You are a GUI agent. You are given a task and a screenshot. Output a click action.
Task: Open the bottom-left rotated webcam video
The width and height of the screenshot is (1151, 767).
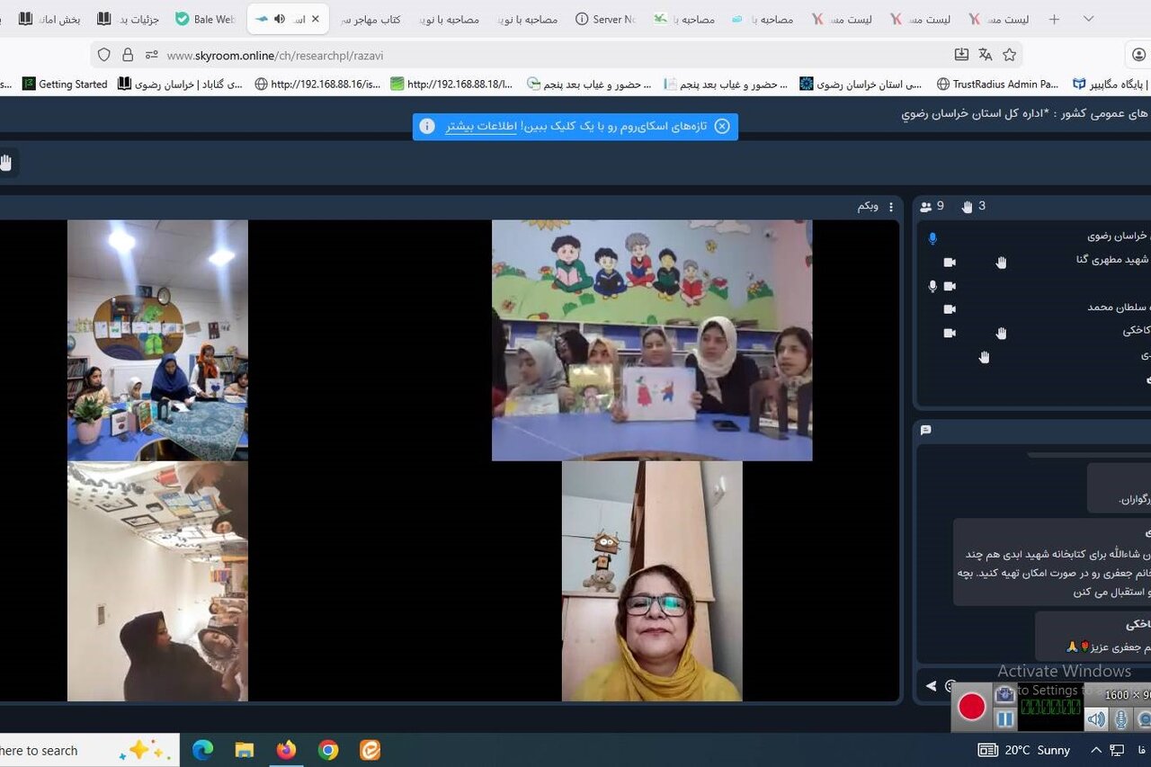click(x=157, y=581)
